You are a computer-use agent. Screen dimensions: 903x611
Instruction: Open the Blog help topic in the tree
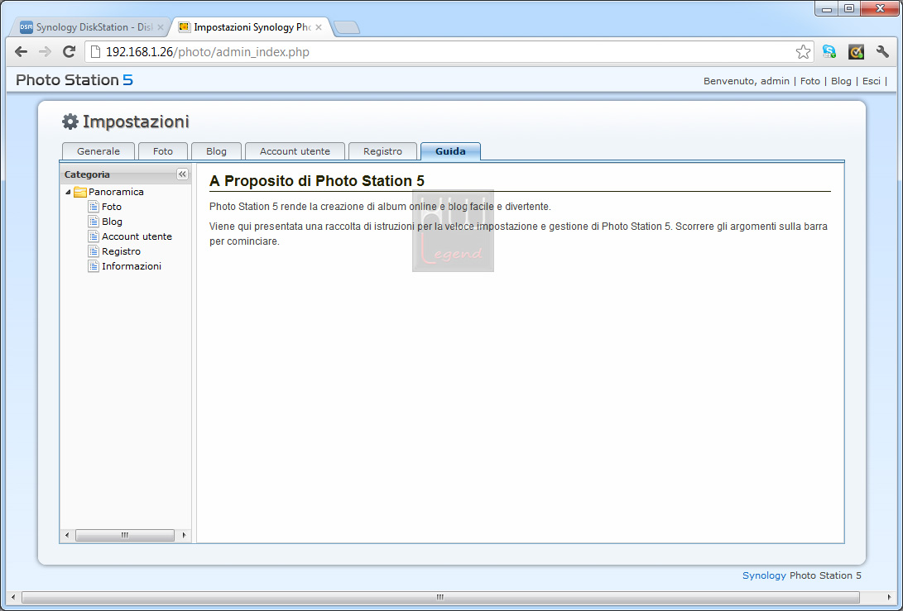tap(113, 222)
